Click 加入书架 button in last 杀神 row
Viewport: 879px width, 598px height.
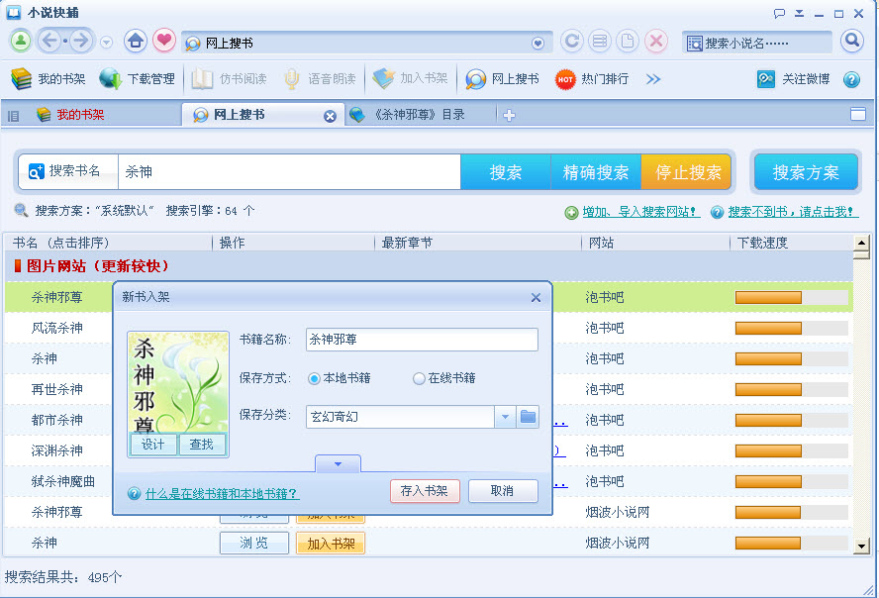pyautogui.click(x=331, y=544)
